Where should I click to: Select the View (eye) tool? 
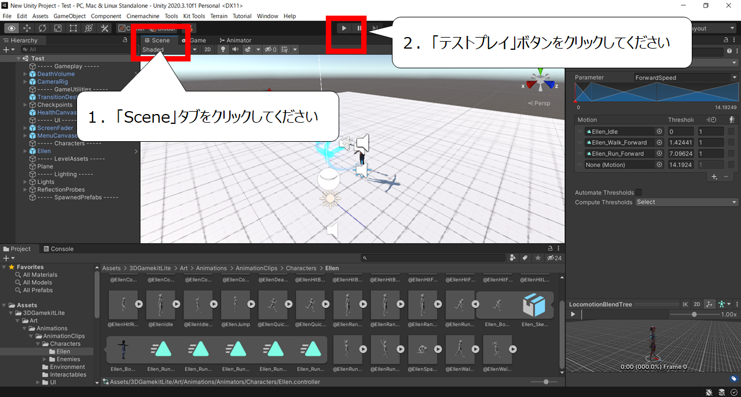pyautogui.click(x=12, y=28)
